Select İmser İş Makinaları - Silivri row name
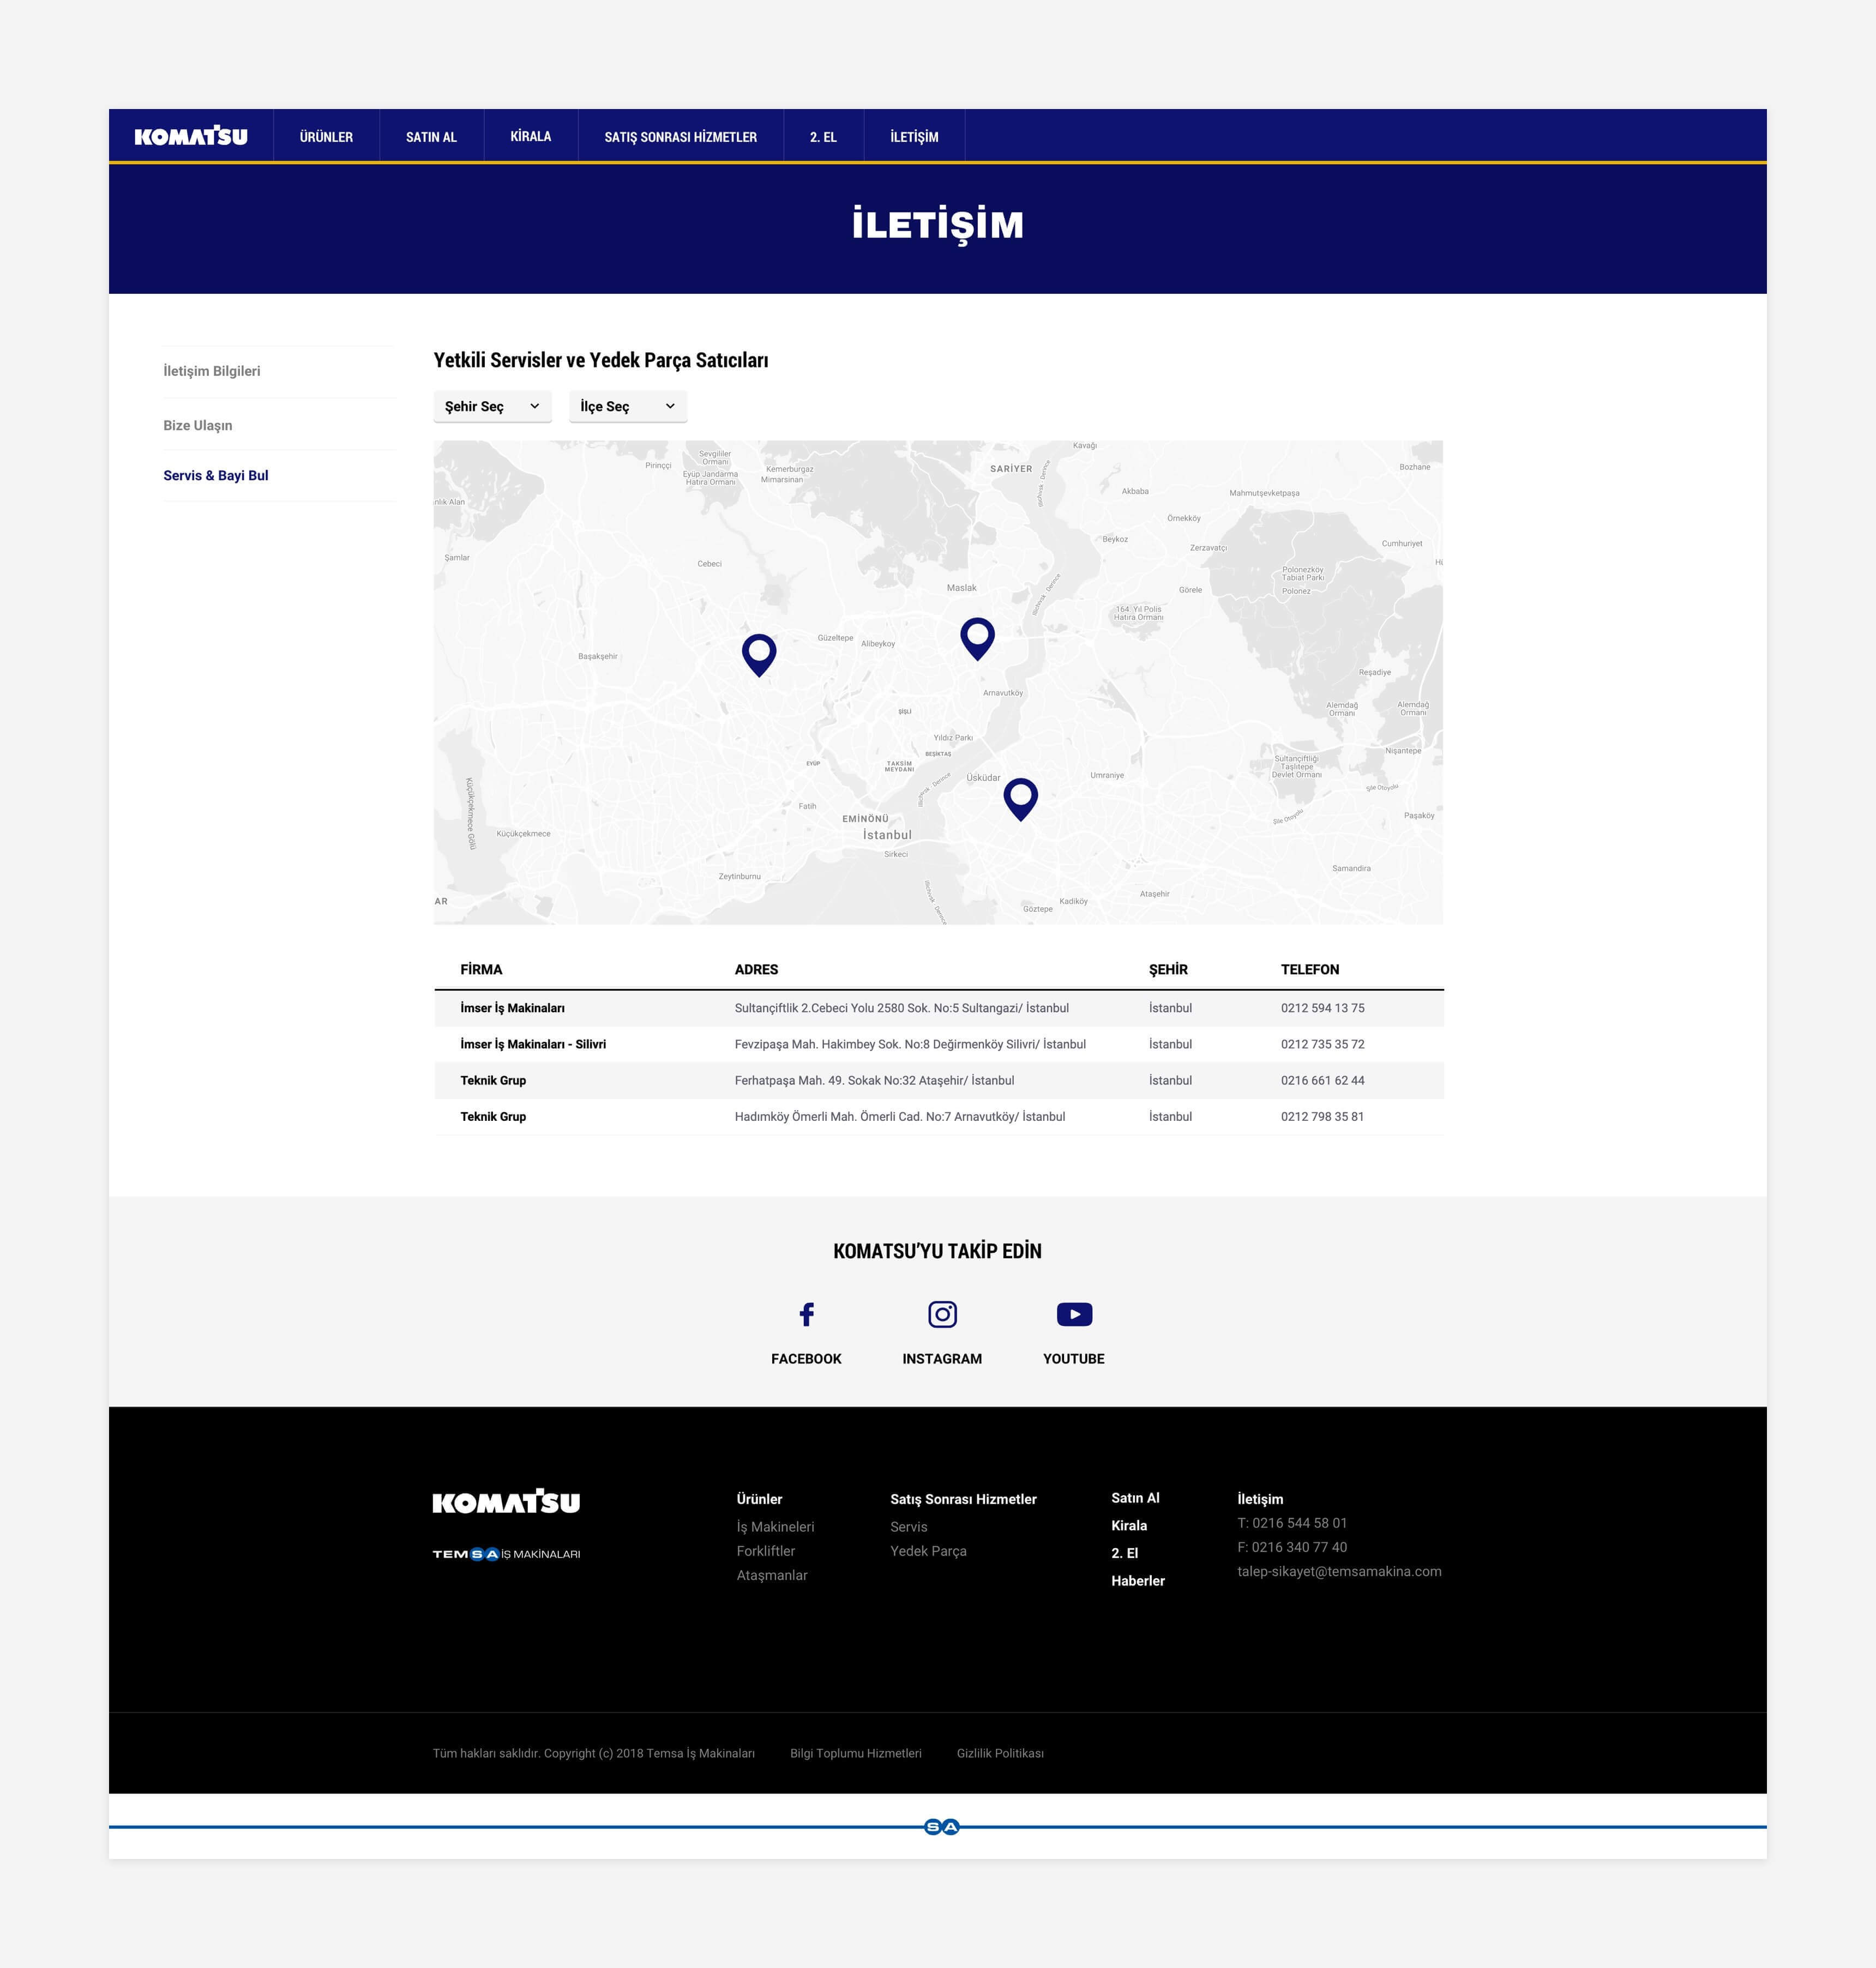The width and height of the screenshot is (1876, 1968). click(x=533, y=1043)
